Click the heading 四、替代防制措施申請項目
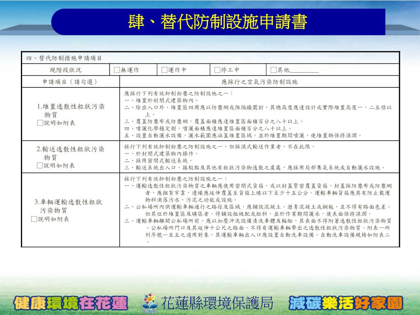420x315 pixels. click(x=64, y=58)
